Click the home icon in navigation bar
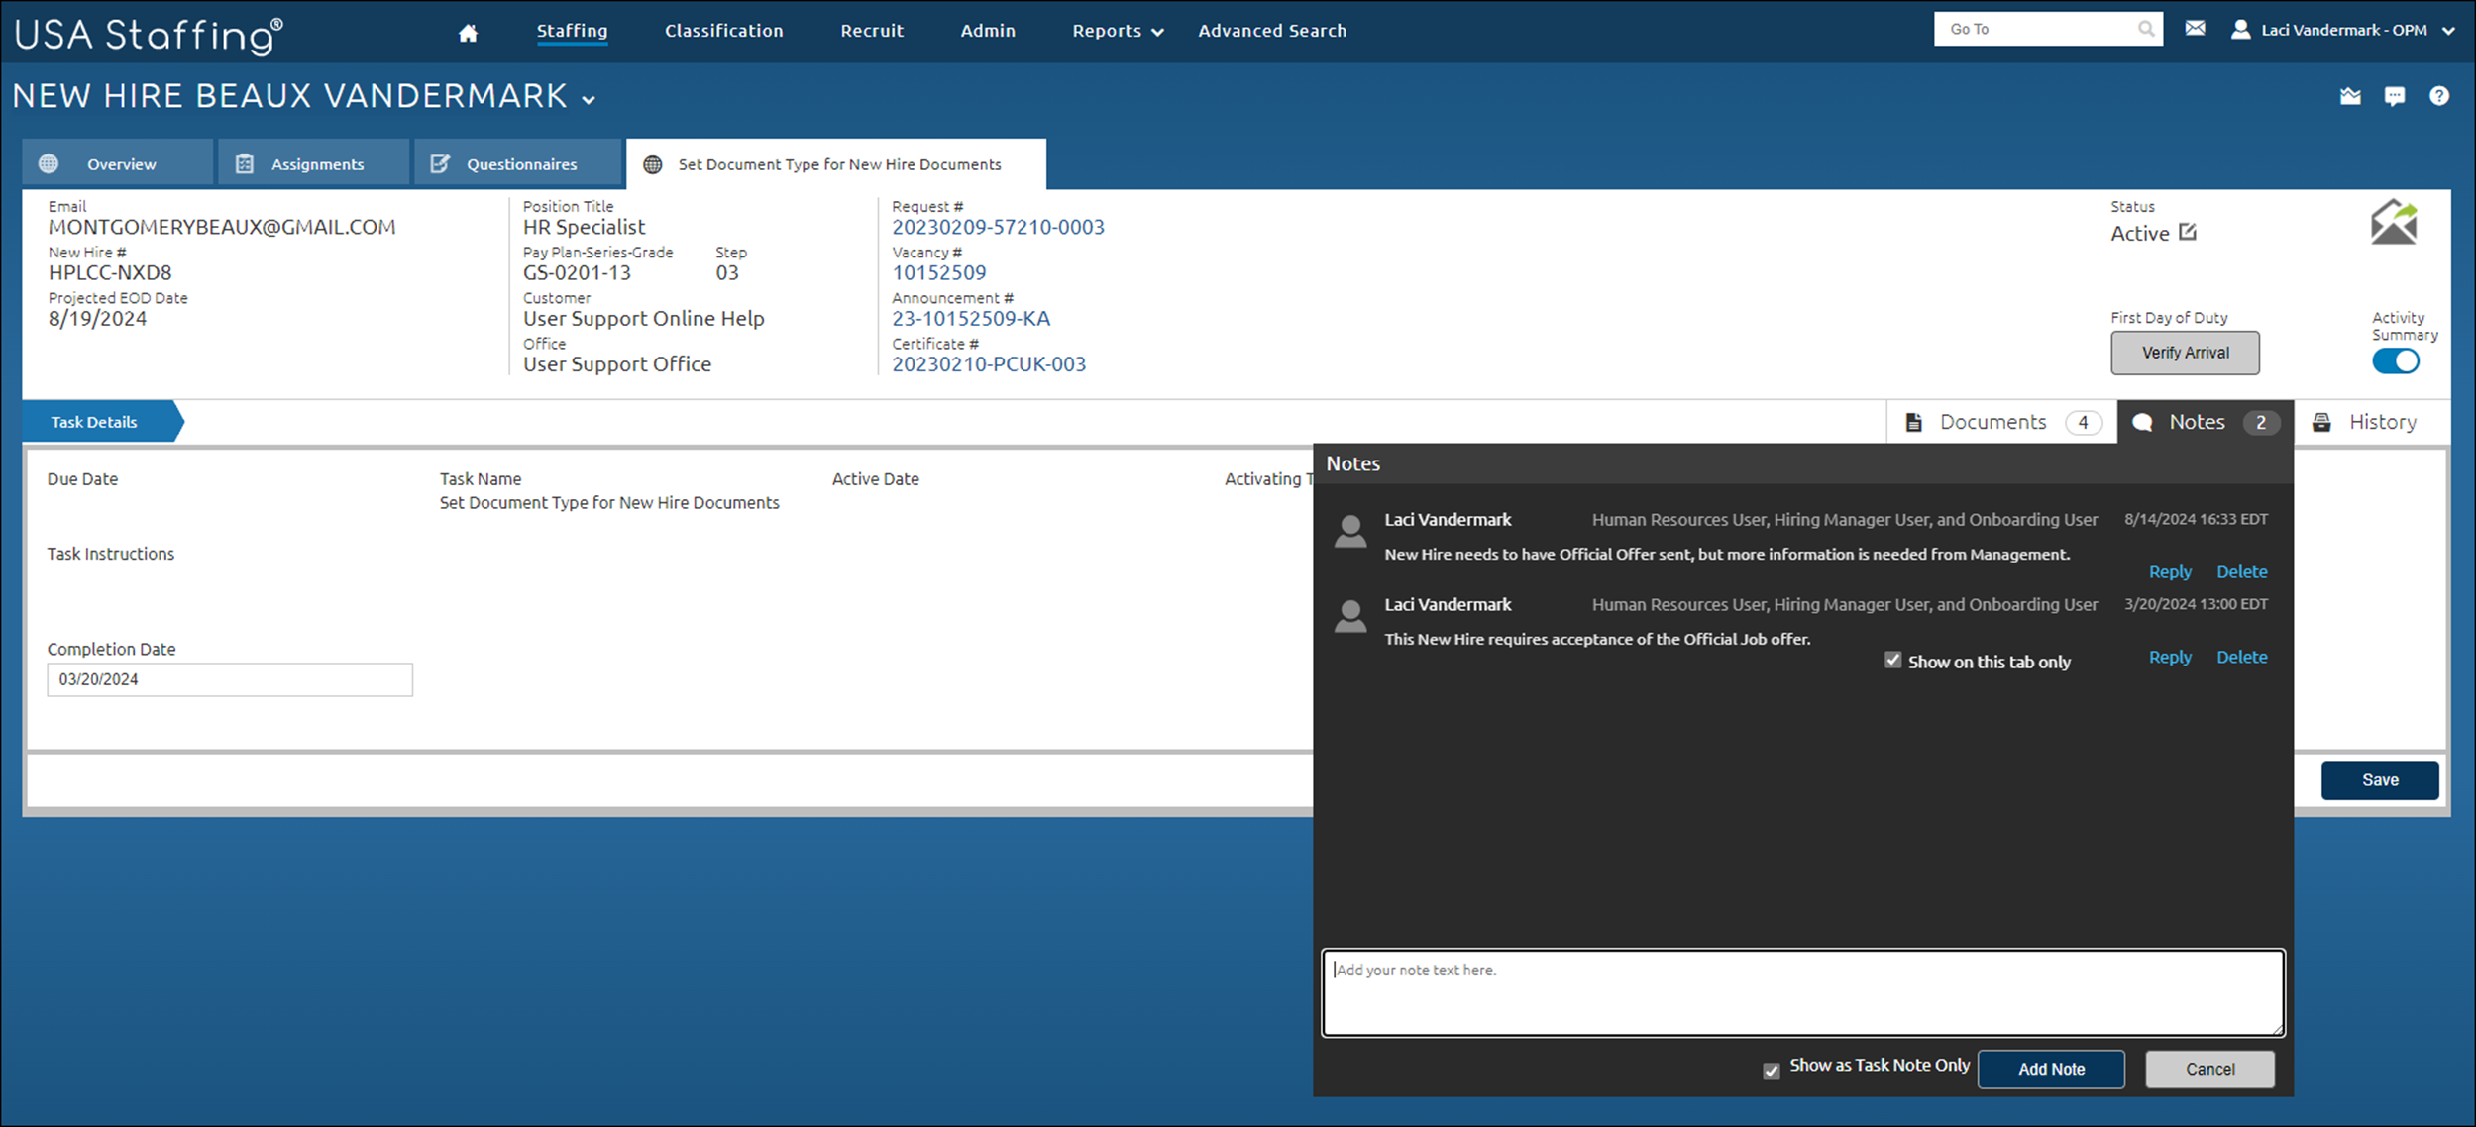2476x1127 pixels. tap(468, 33)
